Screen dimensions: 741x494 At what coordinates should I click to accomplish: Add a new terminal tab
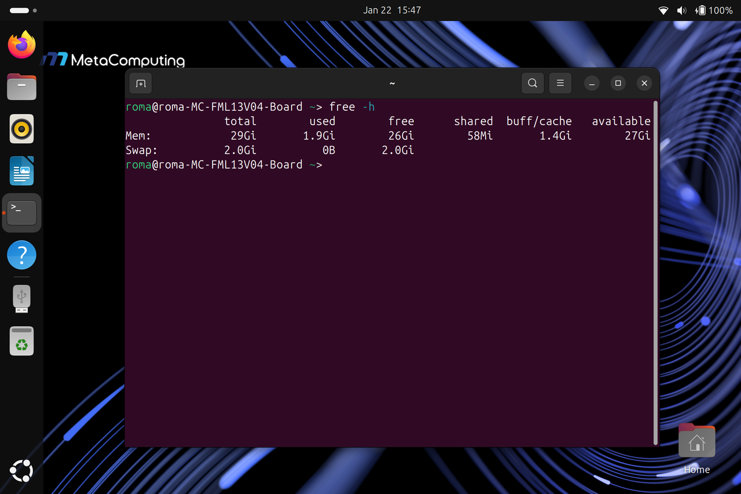tap(141, 83)
